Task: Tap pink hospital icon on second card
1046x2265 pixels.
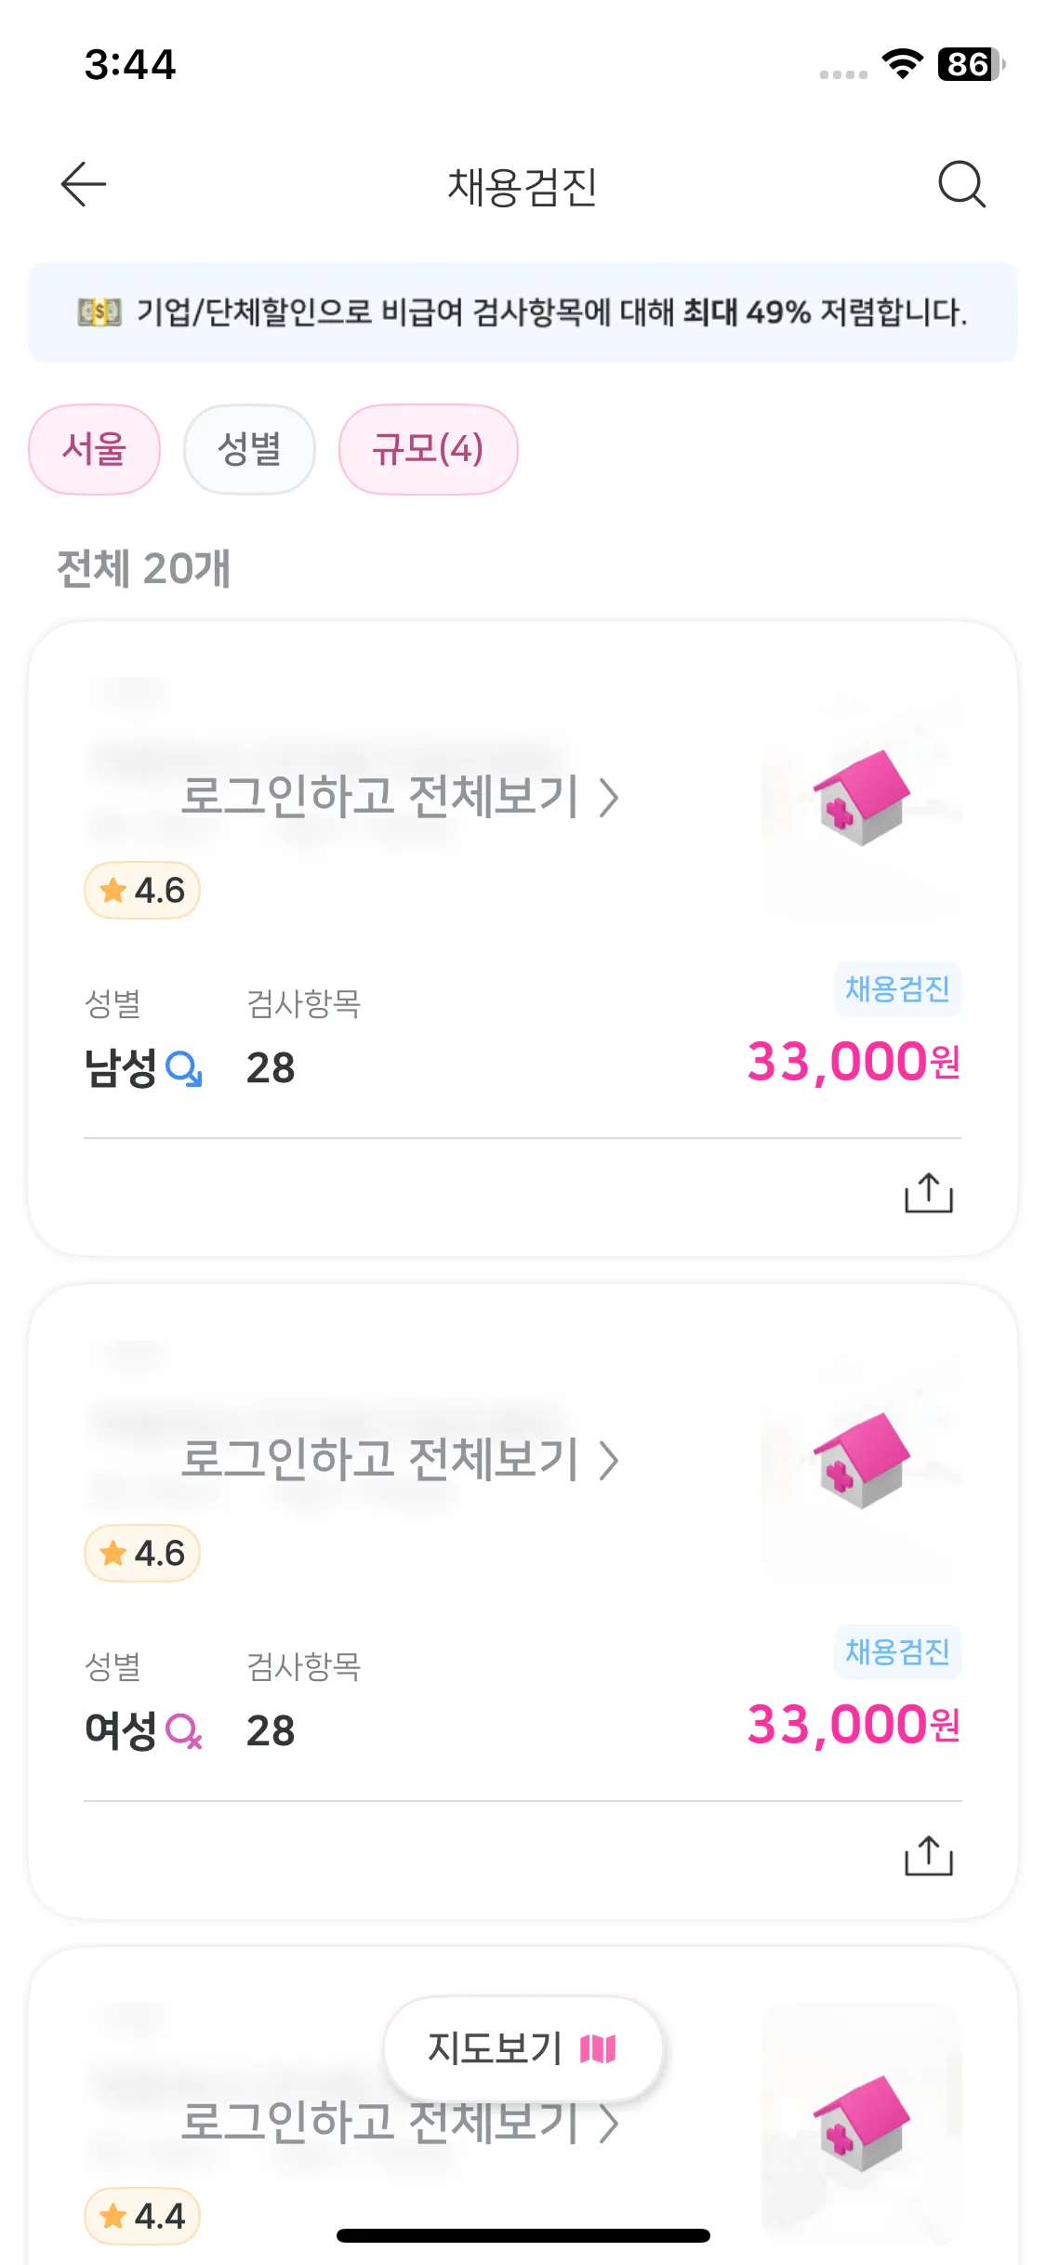Action: [862, 1461]
